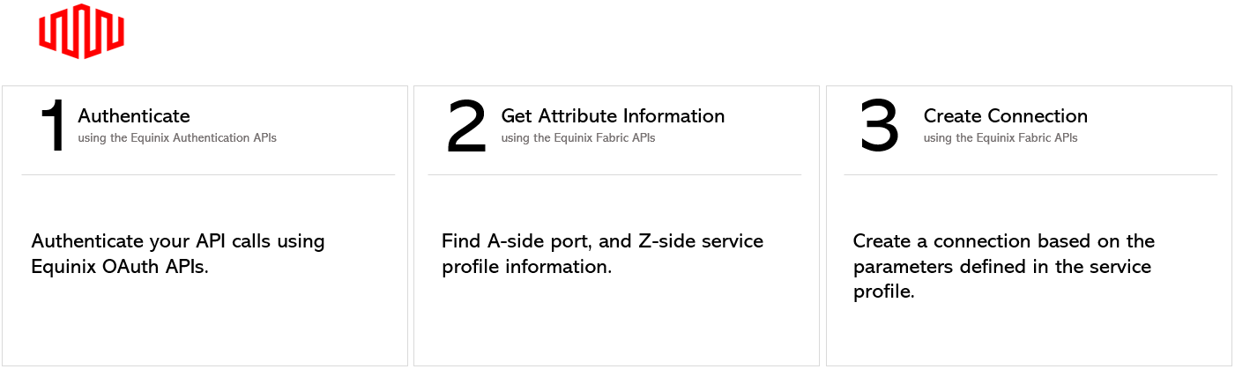Click 'using the Equinix Authentication APIs' subtitle
The image size is (1235, 369).
tap(177, 138)
